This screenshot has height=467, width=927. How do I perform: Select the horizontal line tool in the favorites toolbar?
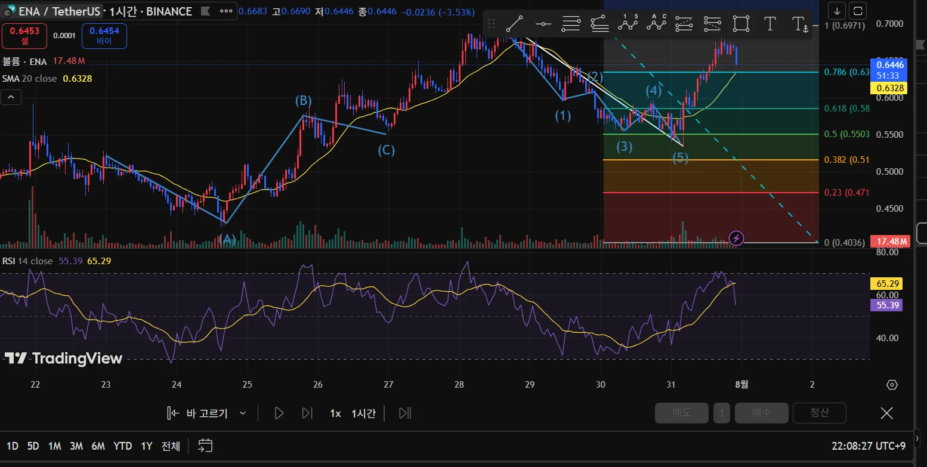(543, 24)
